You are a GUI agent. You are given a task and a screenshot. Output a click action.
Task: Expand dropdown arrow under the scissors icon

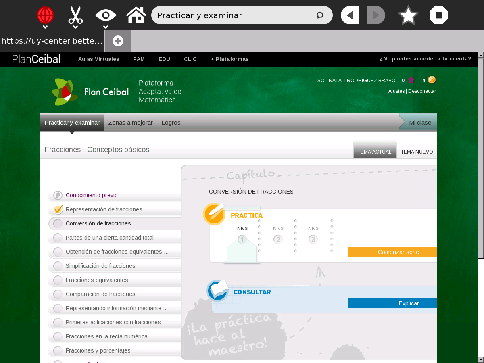pyautogui.click(x=75, y=27)
